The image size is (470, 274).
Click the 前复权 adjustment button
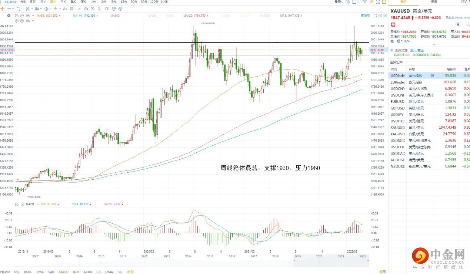click(x=366, y=16)
